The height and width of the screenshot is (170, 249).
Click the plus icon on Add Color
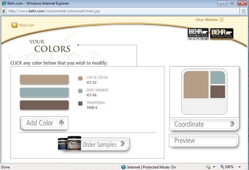[x=62, y=123]
